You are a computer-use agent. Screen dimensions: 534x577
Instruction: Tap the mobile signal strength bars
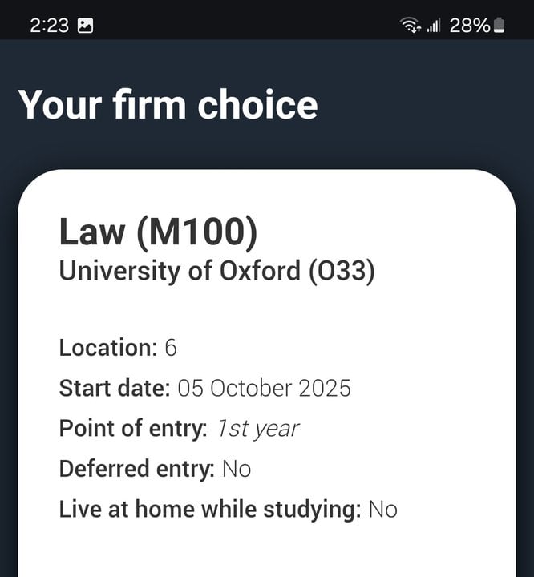coord(434,26)
